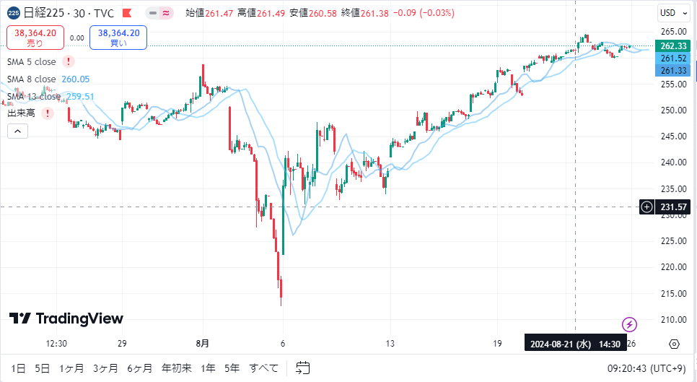Click the lightning bolt replay icon

pos(629,325)
